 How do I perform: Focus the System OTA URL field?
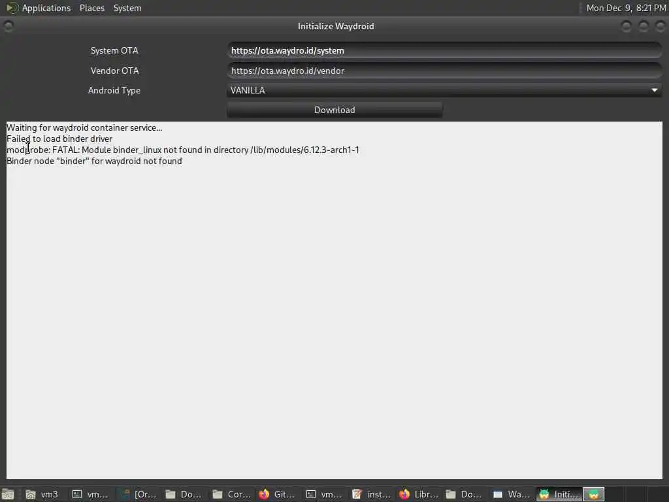(444, 50)
